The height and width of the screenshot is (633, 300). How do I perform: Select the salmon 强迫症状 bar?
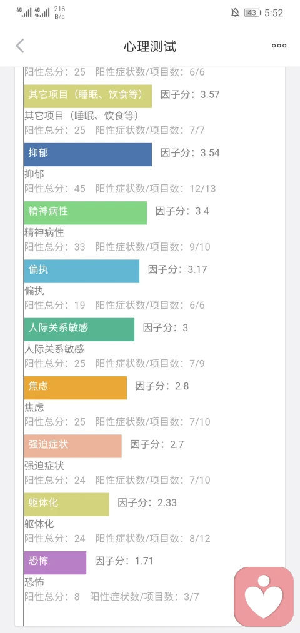click(72, 446)
